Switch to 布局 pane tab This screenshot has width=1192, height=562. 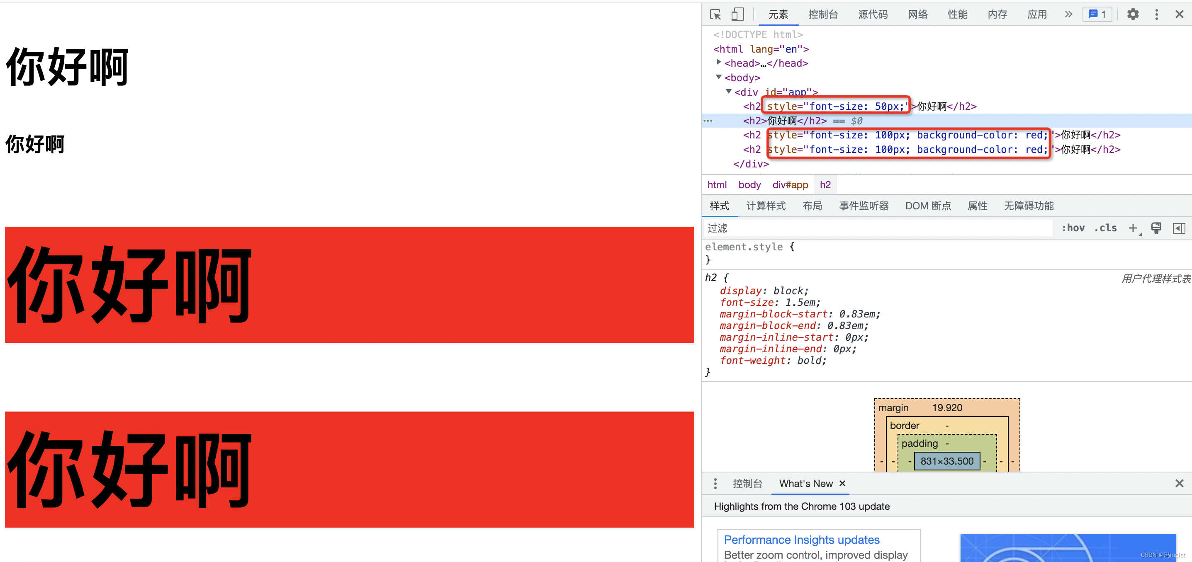click(812, 206)
